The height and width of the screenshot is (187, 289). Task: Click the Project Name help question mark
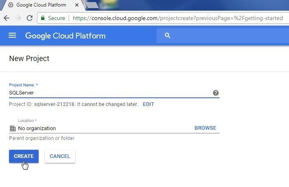pos(216,93)
